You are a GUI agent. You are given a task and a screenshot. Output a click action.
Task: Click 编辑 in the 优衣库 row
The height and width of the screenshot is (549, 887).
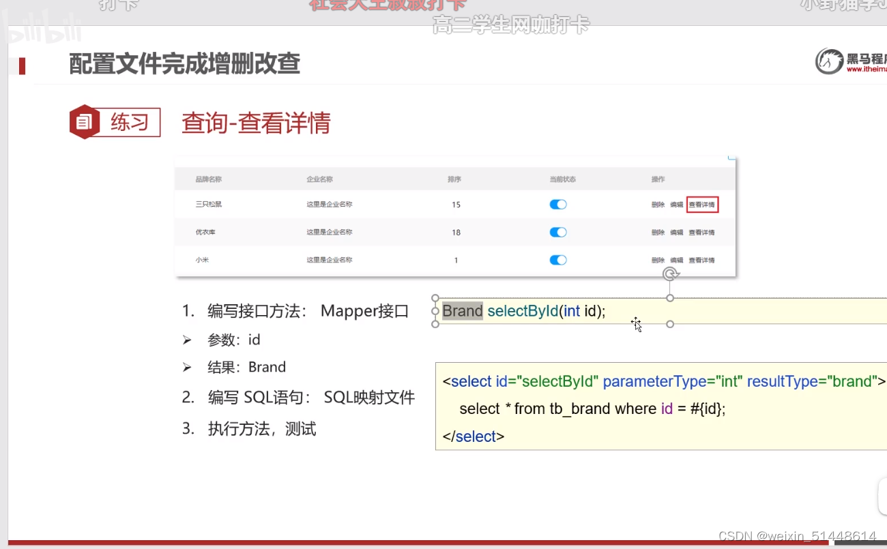tap(676, 233)
